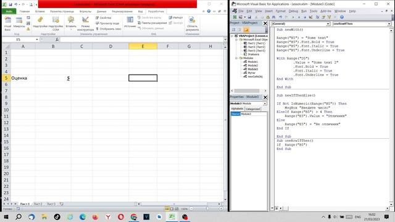Run Sub with VBA play icon
The width and height of the screenshot is (395, 222).
tap(293, 17)
